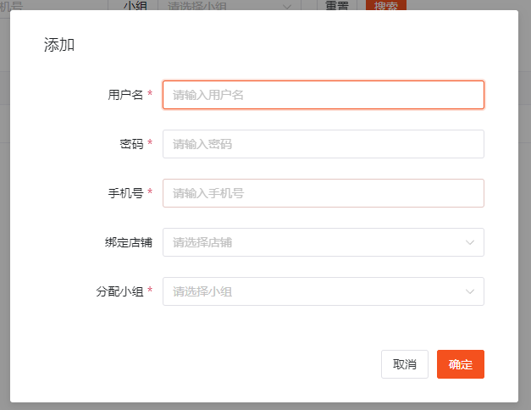Open the 分配小组 group dropdown
This screenshot has height=410, width=531.
(x=313, y=291)
